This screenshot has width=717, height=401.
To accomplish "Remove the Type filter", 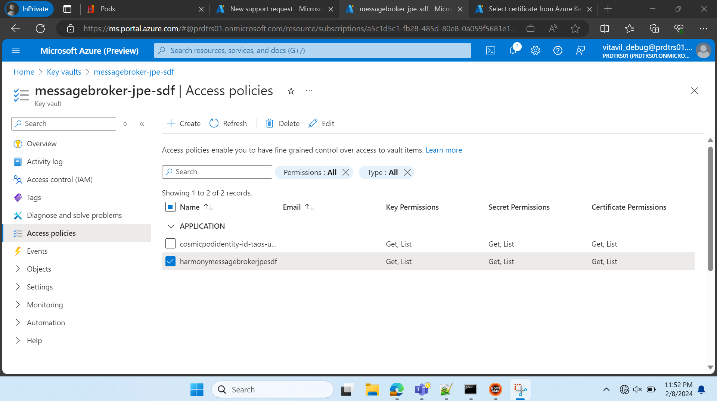I will tap(407, 172).
